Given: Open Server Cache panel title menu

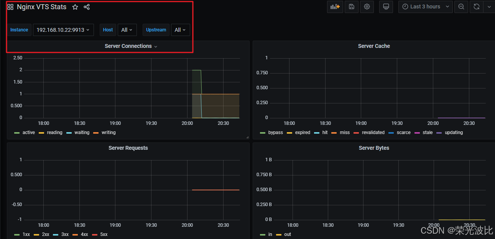Looking at the screenshot, I should (x=374, y=46).
